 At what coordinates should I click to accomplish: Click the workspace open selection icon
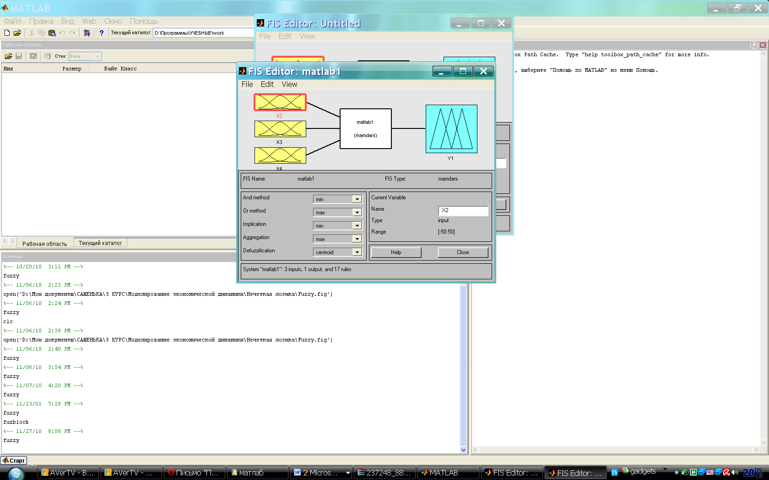tap(33, 56)
